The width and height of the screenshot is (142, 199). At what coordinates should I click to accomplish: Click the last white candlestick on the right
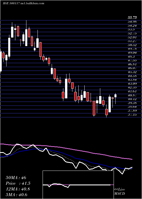115,96
